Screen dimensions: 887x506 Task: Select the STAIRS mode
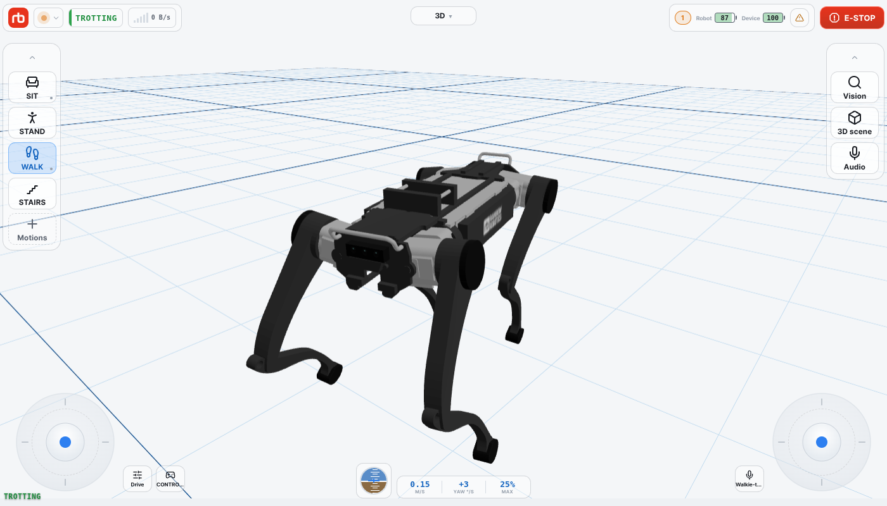tap(32, 194)
